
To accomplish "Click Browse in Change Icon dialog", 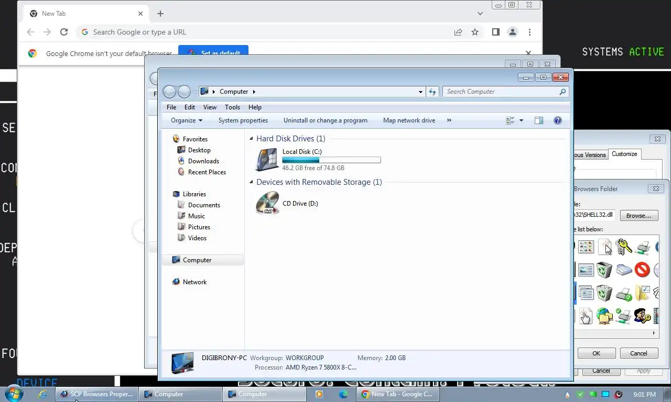I will pyautogui.click(x=638, y=216).
